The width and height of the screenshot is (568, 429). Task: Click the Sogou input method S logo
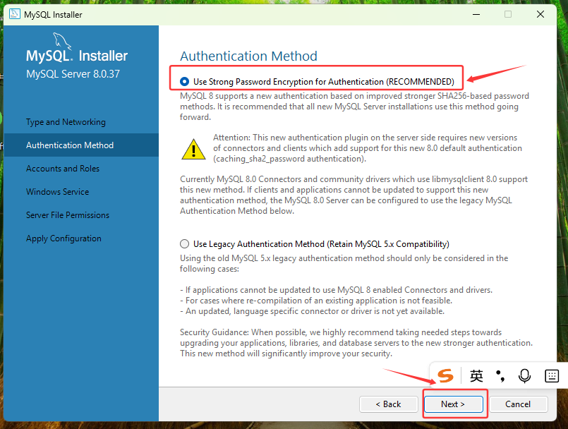tap(445, 375)
